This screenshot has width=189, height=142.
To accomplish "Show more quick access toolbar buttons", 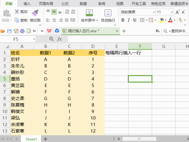I will 34,31.
